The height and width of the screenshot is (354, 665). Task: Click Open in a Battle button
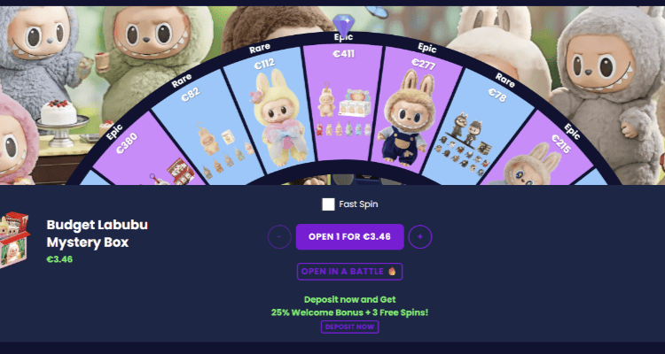click(349, 272)
